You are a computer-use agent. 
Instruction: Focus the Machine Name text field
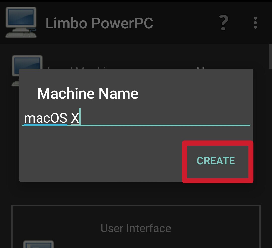(136, 117)
